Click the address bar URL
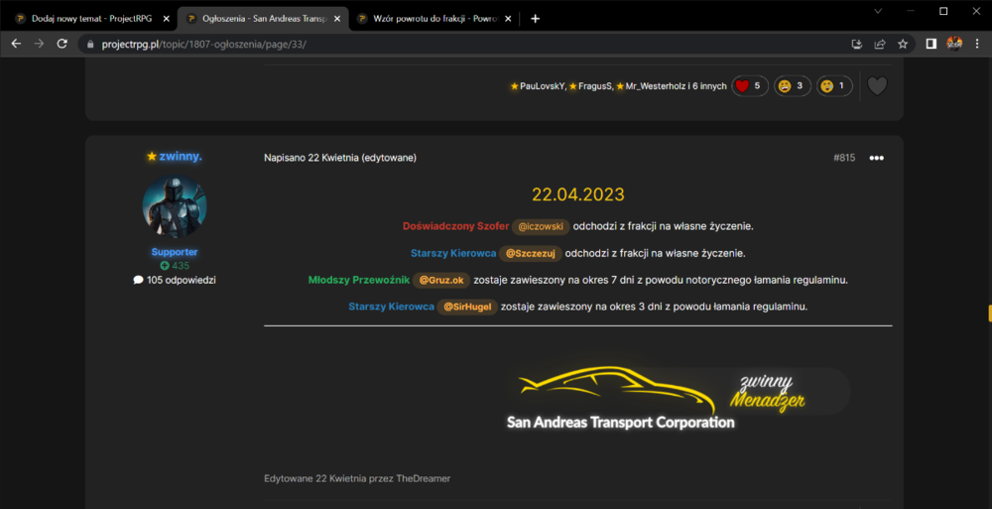This screenshot has height=509, width=992. coord(203,45)
